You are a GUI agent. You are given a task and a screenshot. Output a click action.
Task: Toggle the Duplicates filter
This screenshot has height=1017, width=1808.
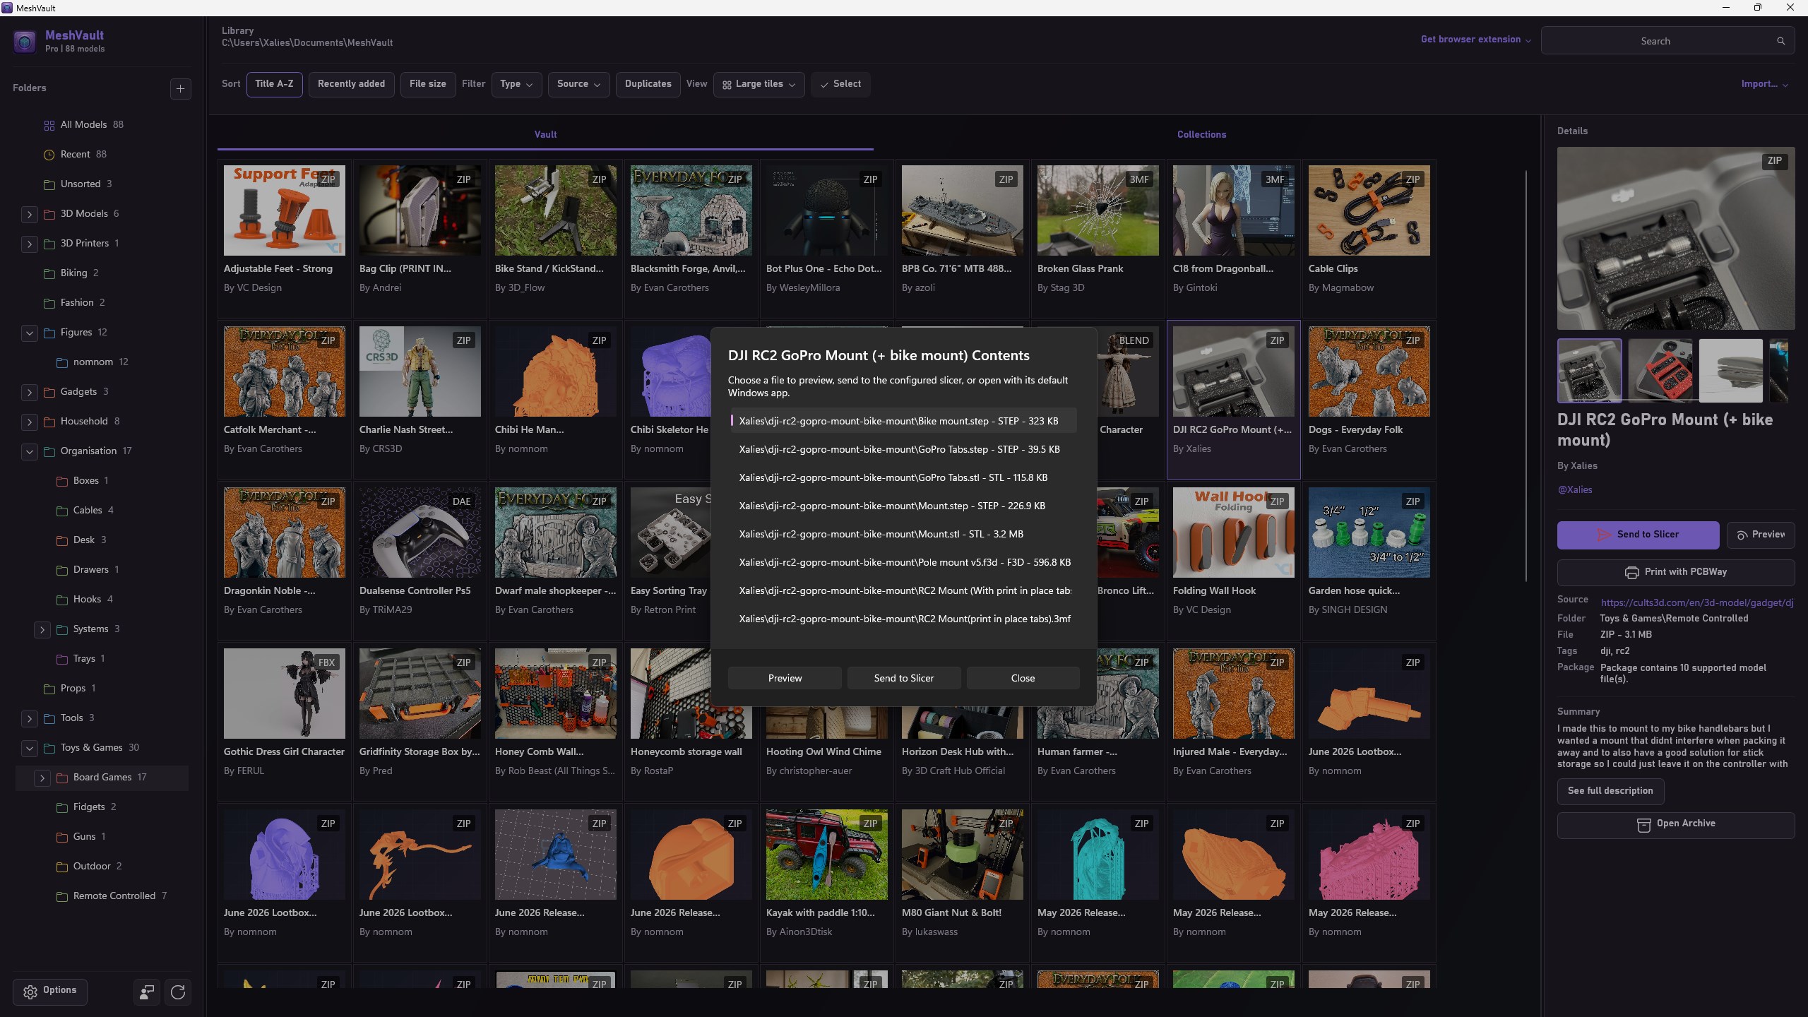point(648,84)
